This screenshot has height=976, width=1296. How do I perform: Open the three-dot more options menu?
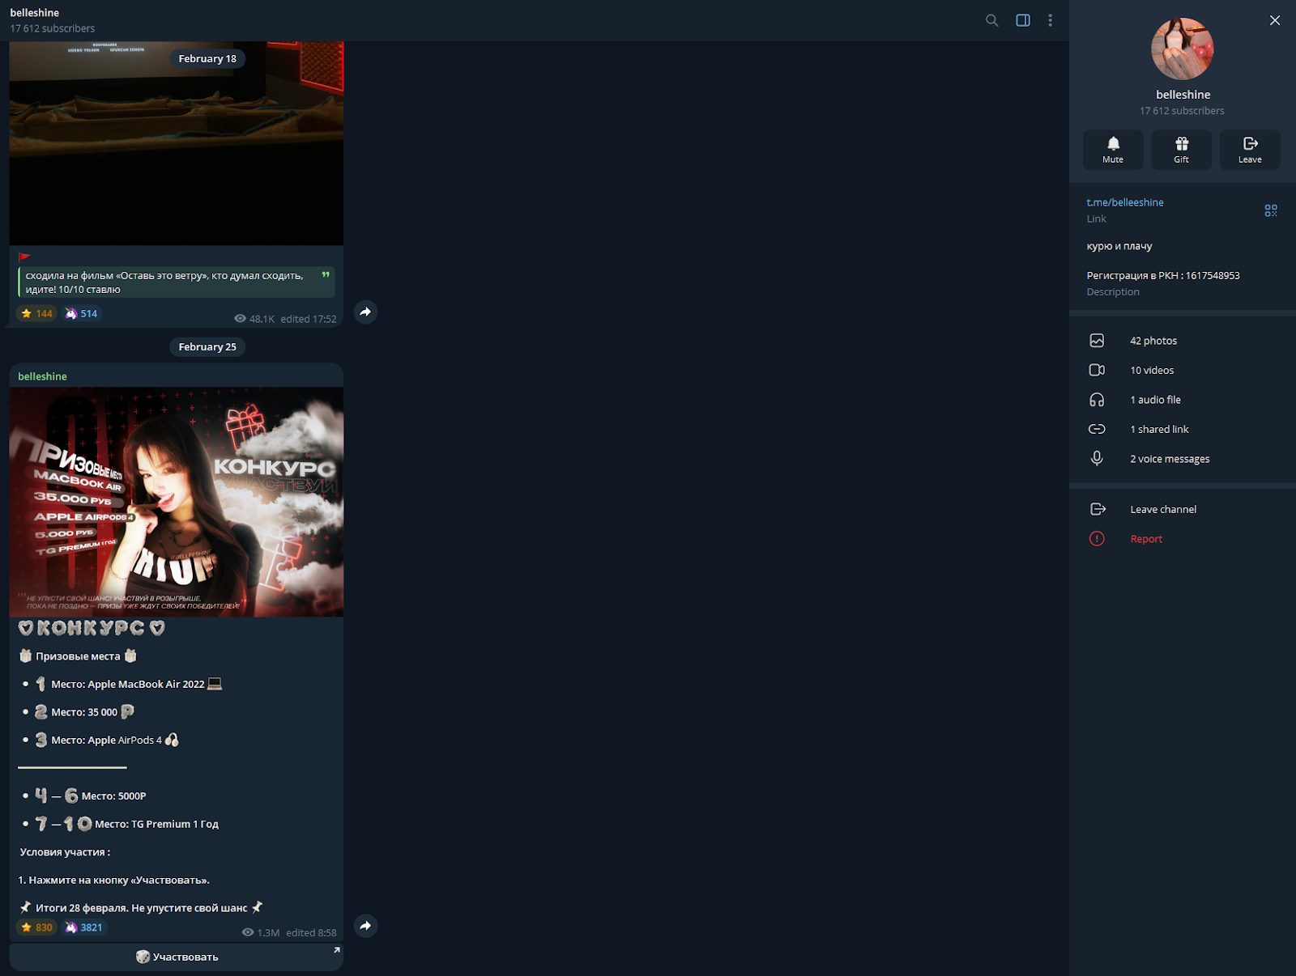tap(1050, 20)
